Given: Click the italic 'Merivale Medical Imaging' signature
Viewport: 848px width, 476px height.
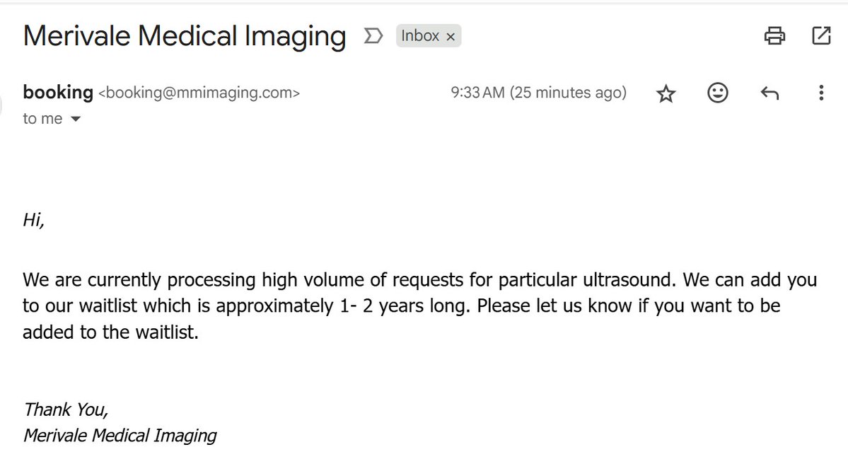Looking at the screenshot, I should [120, 434].
